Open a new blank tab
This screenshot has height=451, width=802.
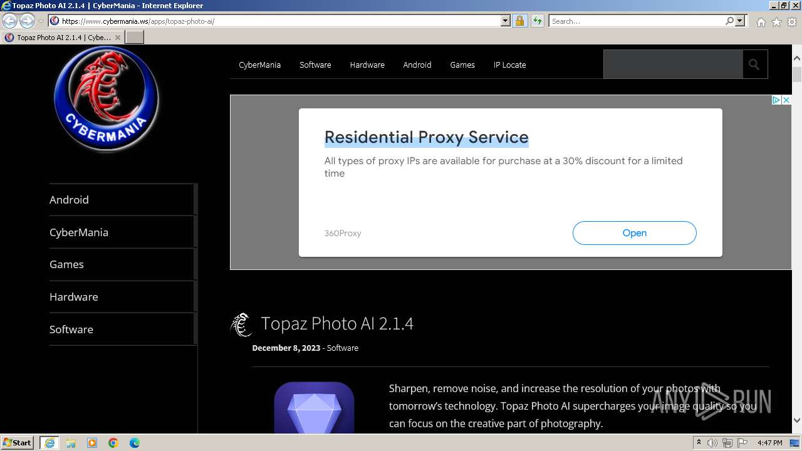(135, 37)
